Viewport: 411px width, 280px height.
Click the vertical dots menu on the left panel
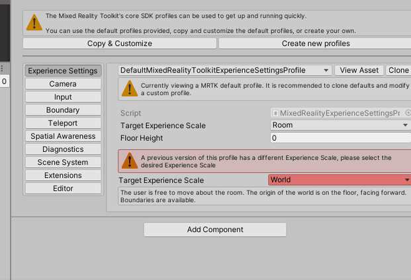click(x=2, y=69)
